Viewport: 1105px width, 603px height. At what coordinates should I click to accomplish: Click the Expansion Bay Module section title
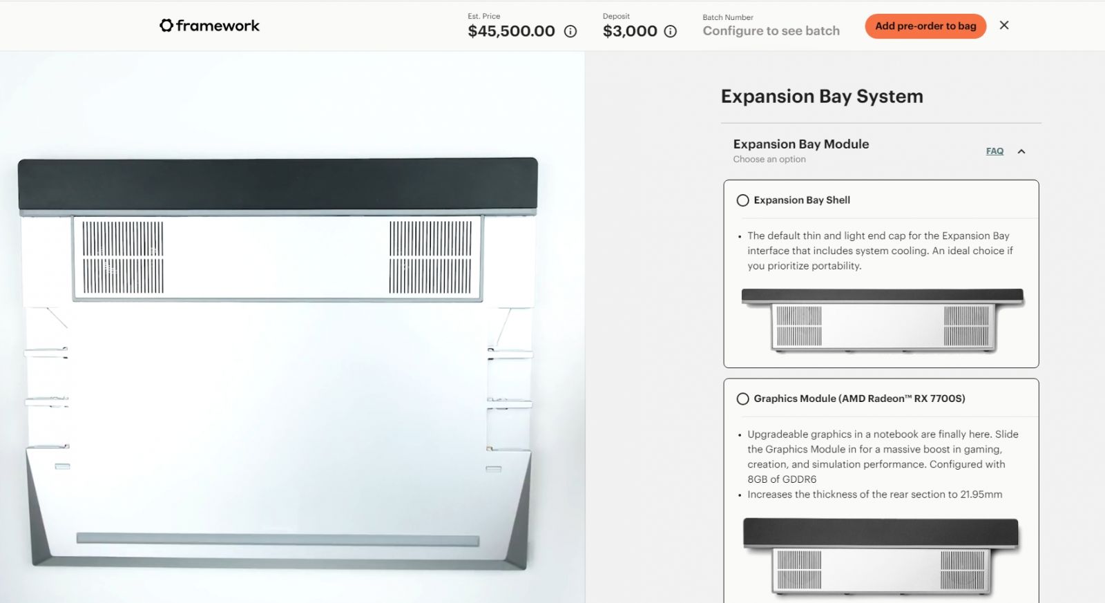(801, 144)
